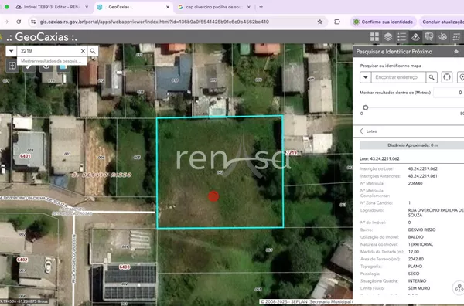Open the legend list icon
This screenshot has width=464, height=306.
click(x=401, y=37)
